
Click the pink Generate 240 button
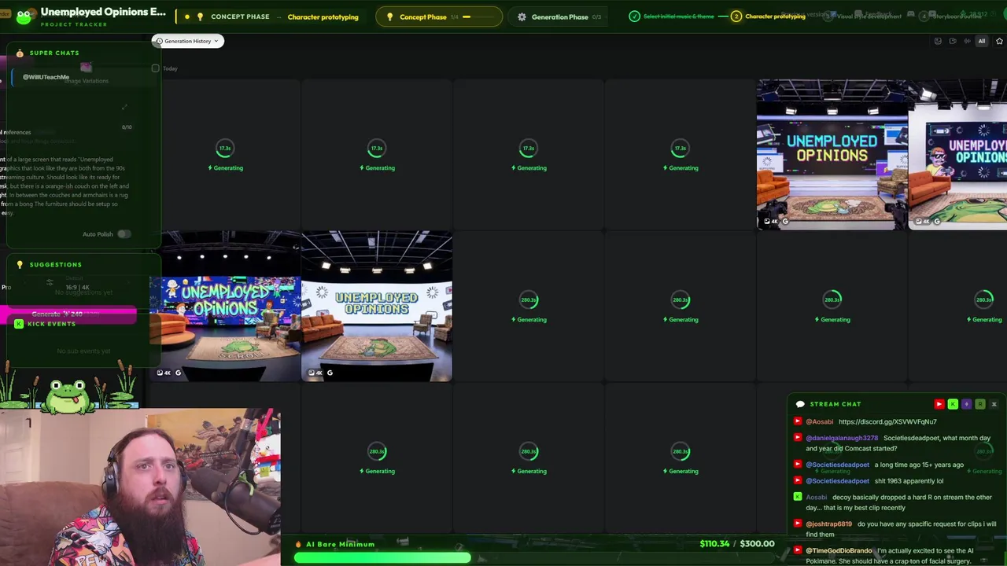69,314
